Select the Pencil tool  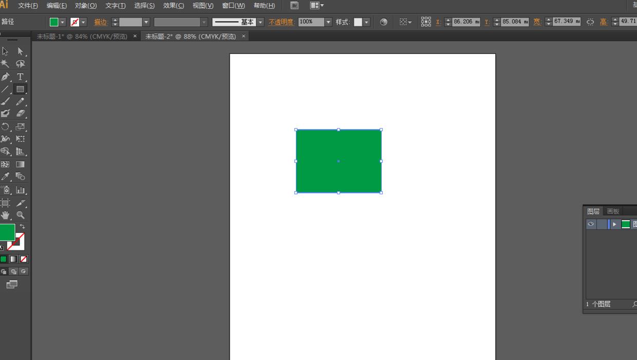coord(20,101)
